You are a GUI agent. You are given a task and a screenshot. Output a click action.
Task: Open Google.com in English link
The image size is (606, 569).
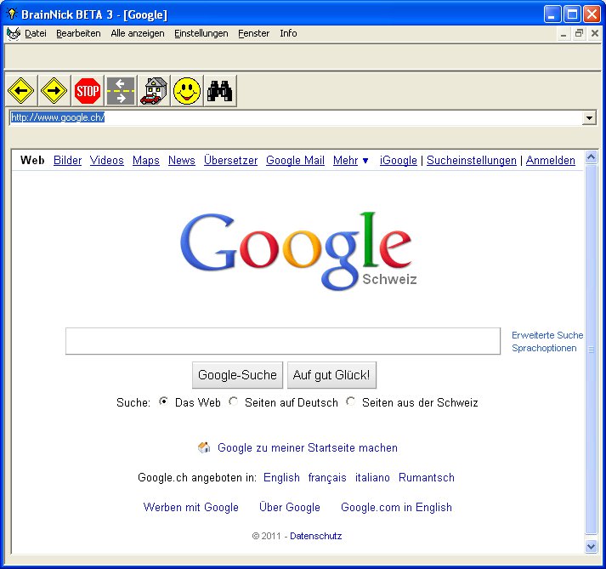click(396, 507)
